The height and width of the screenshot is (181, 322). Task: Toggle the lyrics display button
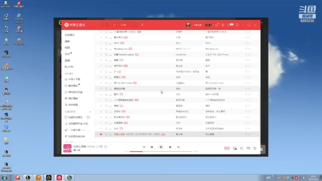178,147
